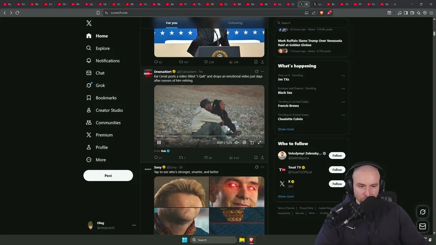The image size is (436, 245).
Task: Repost the DramaAlert post
Action: tap(182, 158)
